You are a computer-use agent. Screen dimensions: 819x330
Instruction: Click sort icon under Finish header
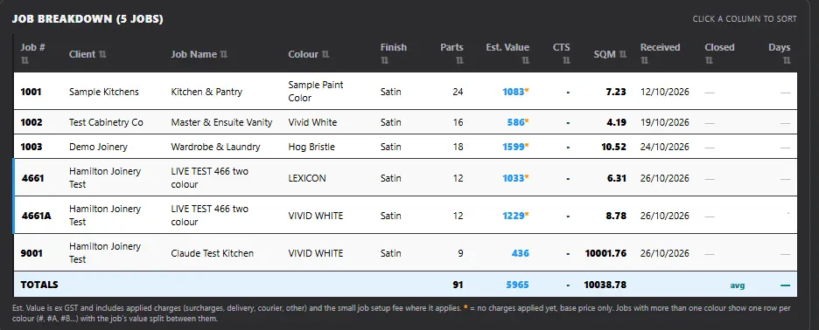pyautogui.click(x=384, y=61)
